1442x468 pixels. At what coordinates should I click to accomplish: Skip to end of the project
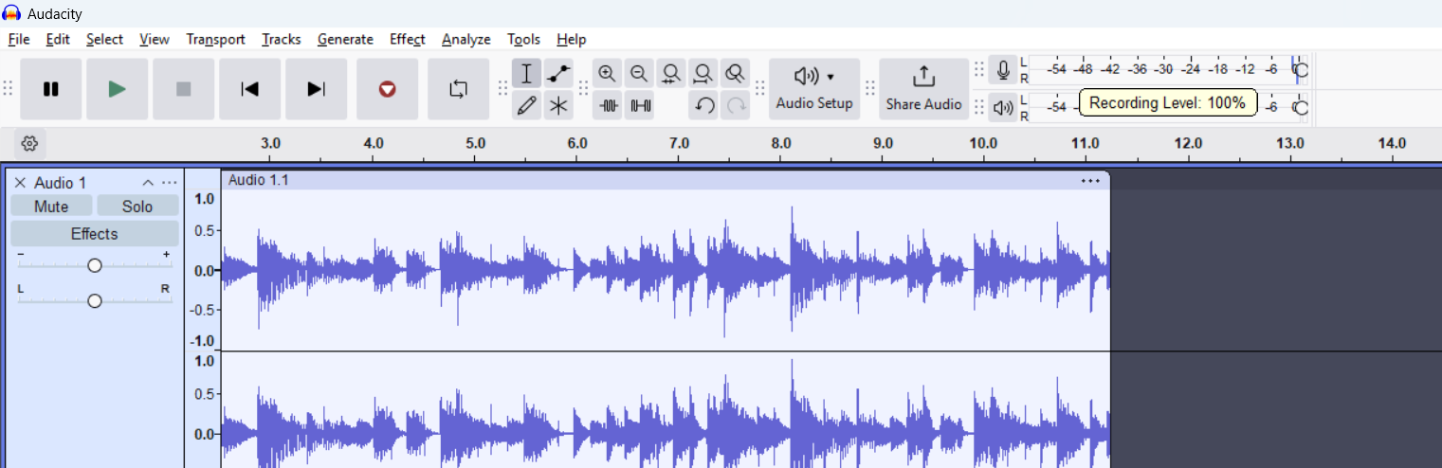(317, 89)
